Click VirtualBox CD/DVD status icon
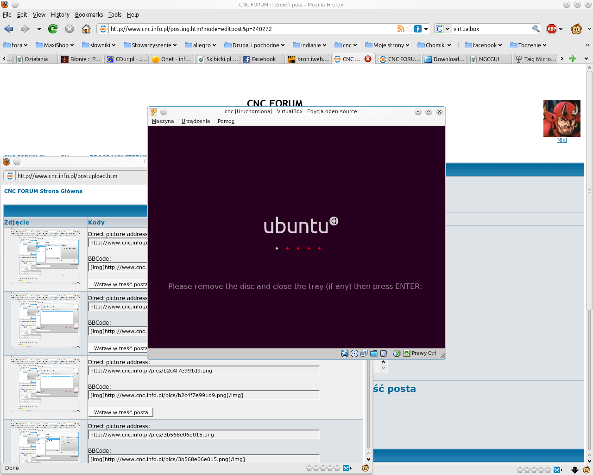Screen dimensions: 593x475 (354, 353)
